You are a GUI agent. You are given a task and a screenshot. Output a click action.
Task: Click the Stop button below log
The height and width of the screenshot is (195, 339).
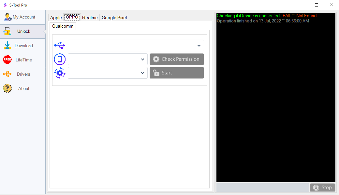point(322,188)
